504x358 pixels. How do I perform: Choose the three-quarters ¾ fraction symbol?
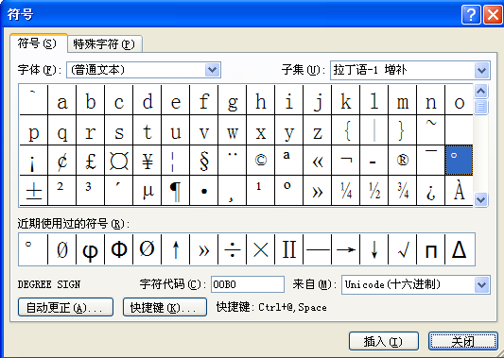pyautogui.click(x=403, y=190)
